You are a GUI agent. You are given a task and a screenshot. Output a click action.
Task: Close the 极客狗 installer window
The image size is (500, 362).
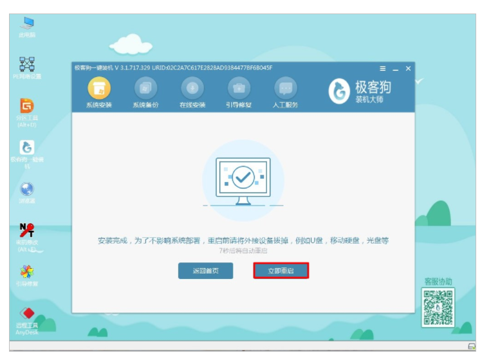tap(408, 69)
